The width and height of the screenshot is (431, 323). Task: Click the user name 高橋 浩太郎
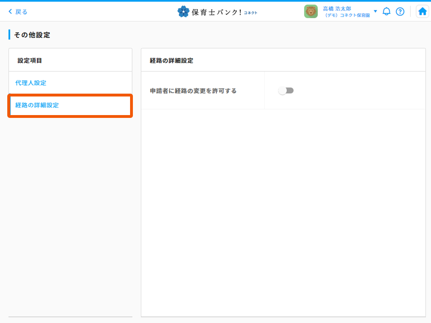pyautogui.click(x=337, y=8)
